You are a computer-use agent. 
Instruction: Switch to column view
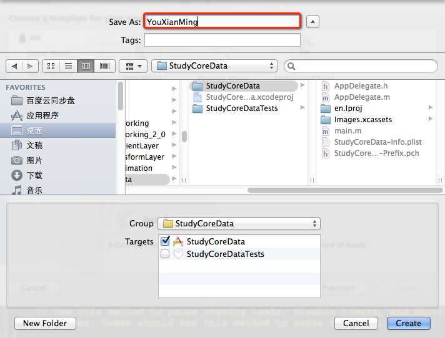point(86,66)
